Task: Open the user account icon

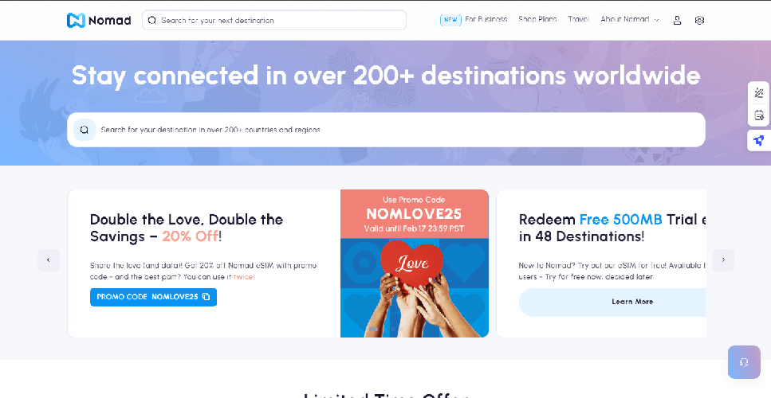Action: tap(677, 20)
